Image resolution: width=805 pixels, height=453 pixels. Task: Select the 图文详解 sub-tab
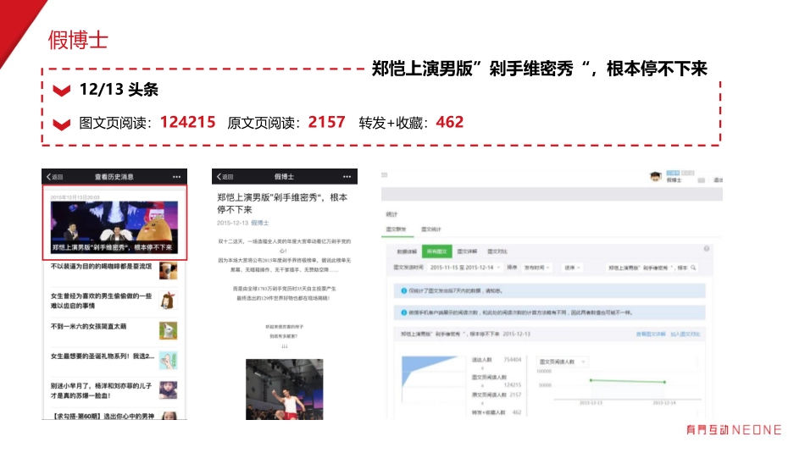point(467,251)
